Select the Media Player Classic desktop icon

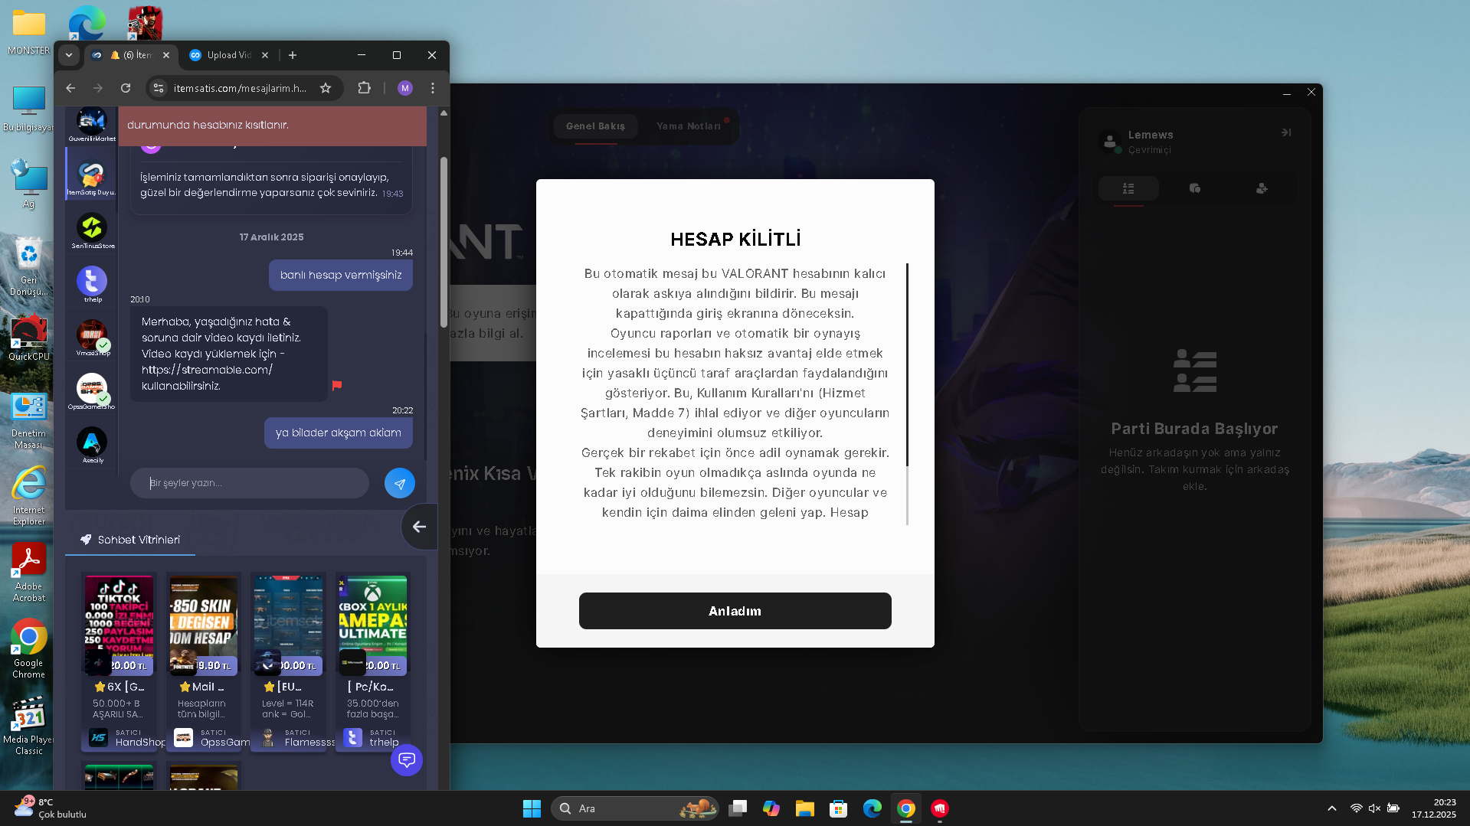(x=28, y=726)
